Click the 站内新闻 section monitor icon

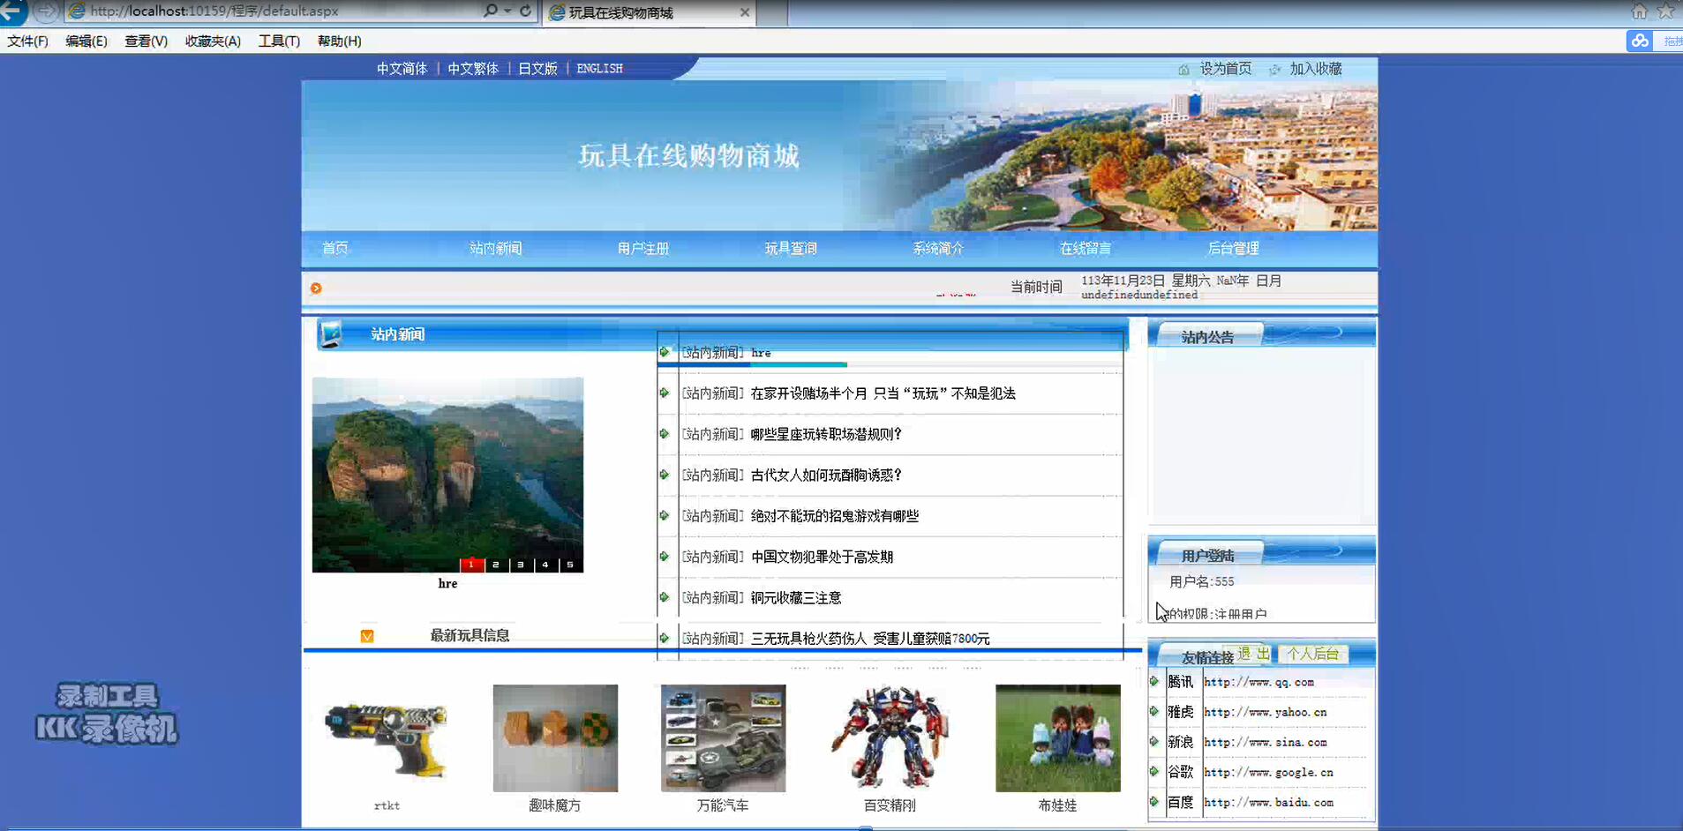(x=331, y=333)
